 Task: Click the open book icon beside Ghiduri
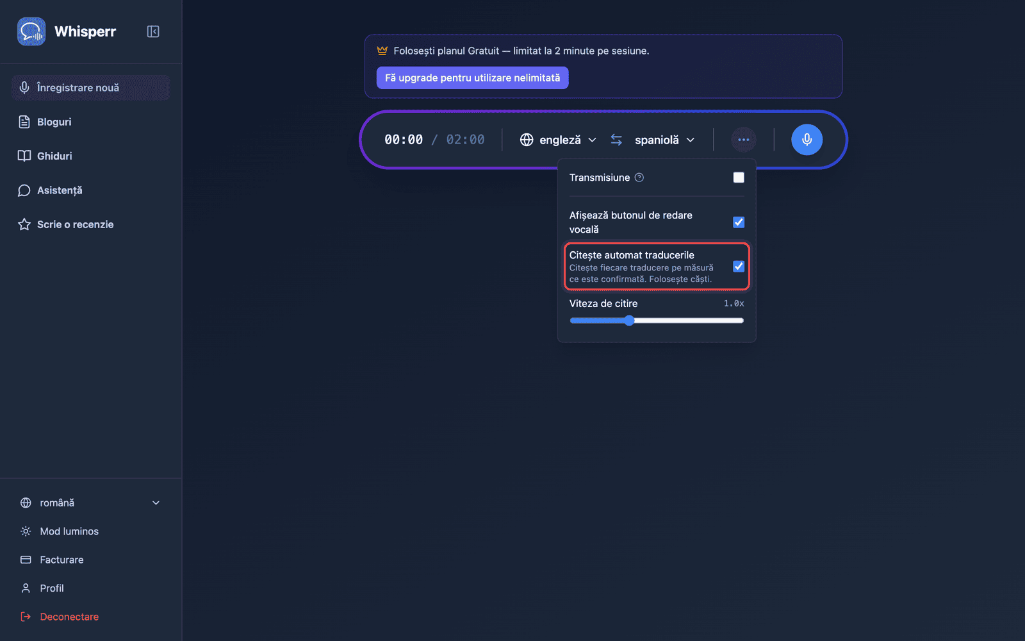coord(24,156)
